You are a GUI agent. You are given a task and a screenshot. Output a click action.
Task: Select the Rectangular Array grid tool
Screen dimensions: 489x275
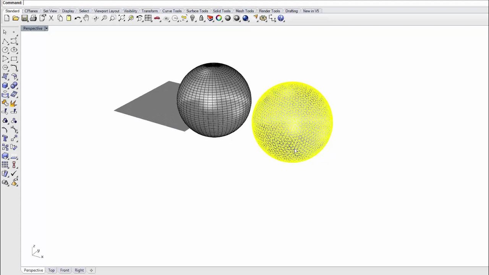[5, 165]
